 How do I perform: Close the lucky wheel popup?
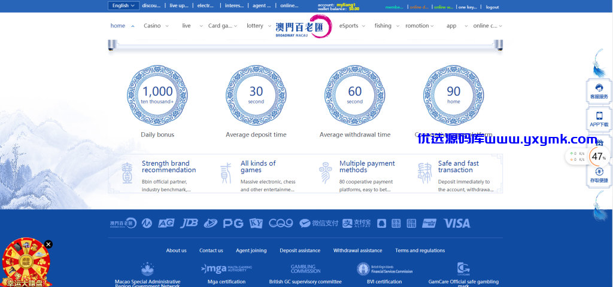pyautogui.click(x=48, y=245)
